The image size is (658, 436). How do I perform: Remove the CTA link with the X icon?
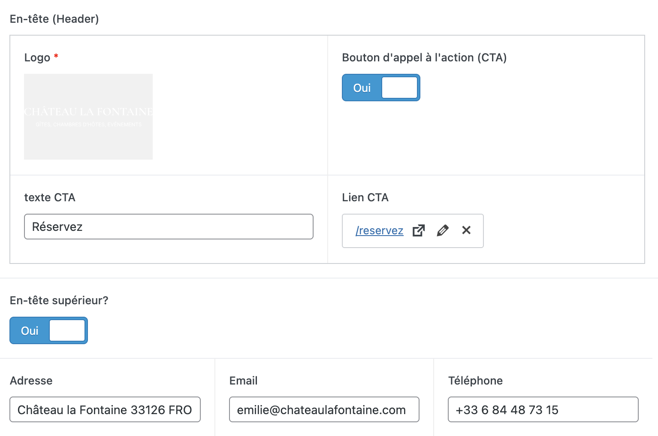(466, 230)
